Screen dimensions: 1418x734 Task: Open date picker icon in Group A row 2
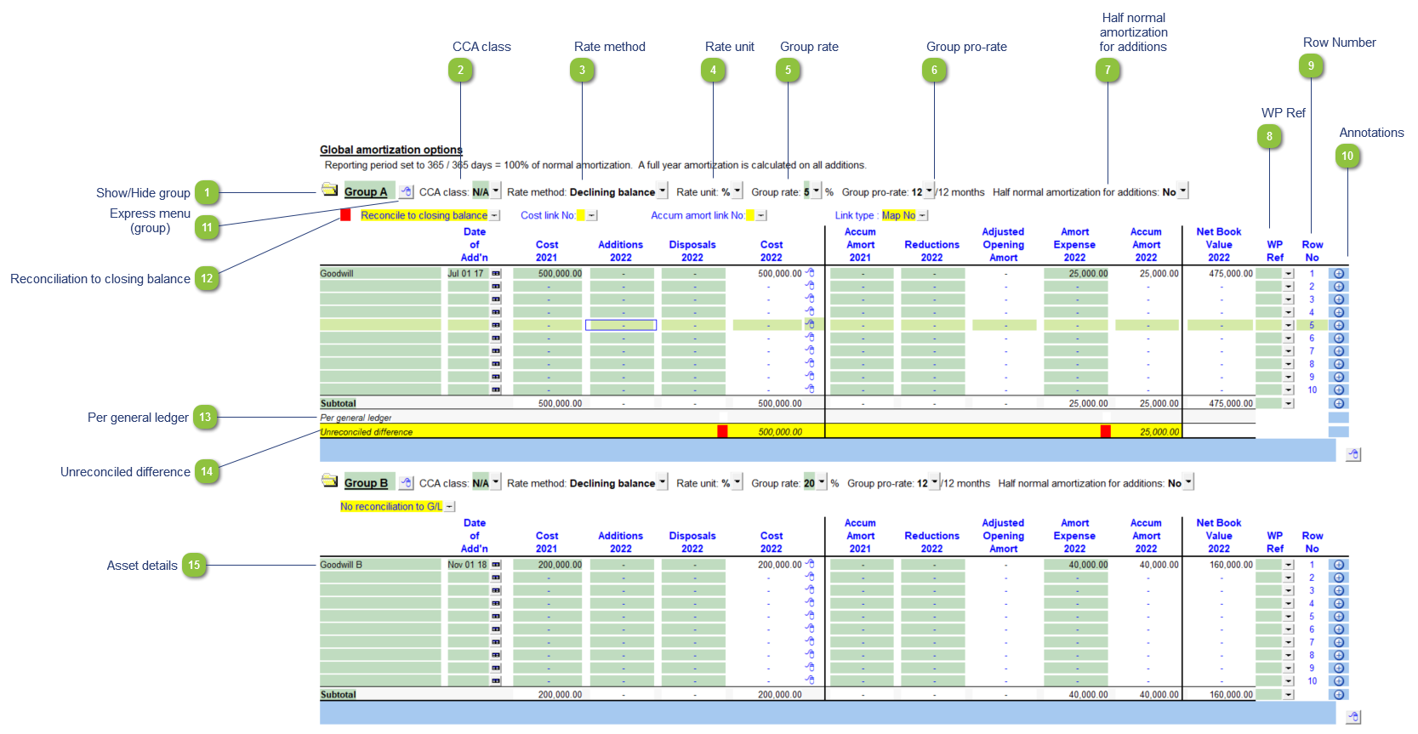[496, 287]
